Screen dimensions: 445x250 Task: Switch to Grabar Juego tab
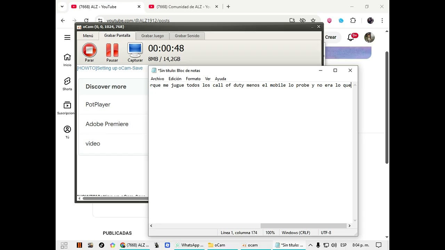[x=152, y=36]
